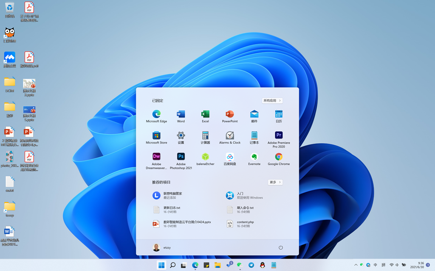Screen dimensions: 435x271
Task: Open the clock showing 9:36 2021/6/30
Action: click(417, 265)
